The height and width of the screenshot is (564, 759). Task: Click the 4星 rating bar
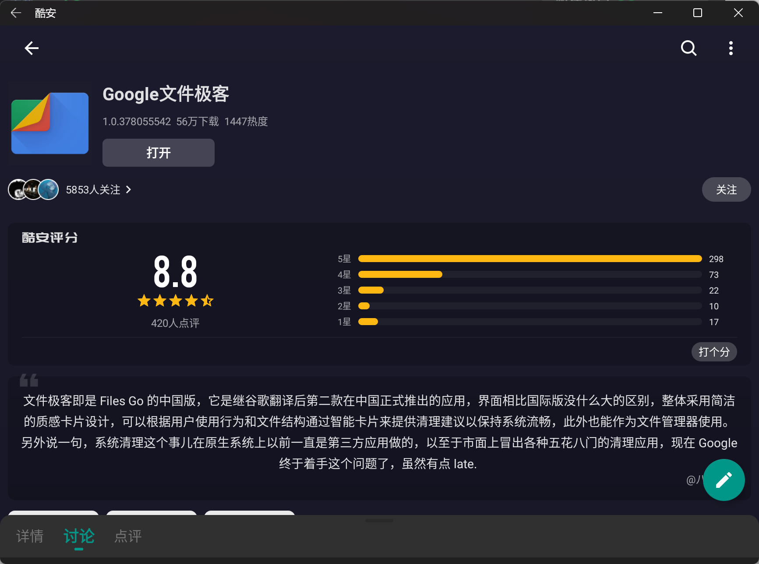pyautogui.click(x=530, y=274)
